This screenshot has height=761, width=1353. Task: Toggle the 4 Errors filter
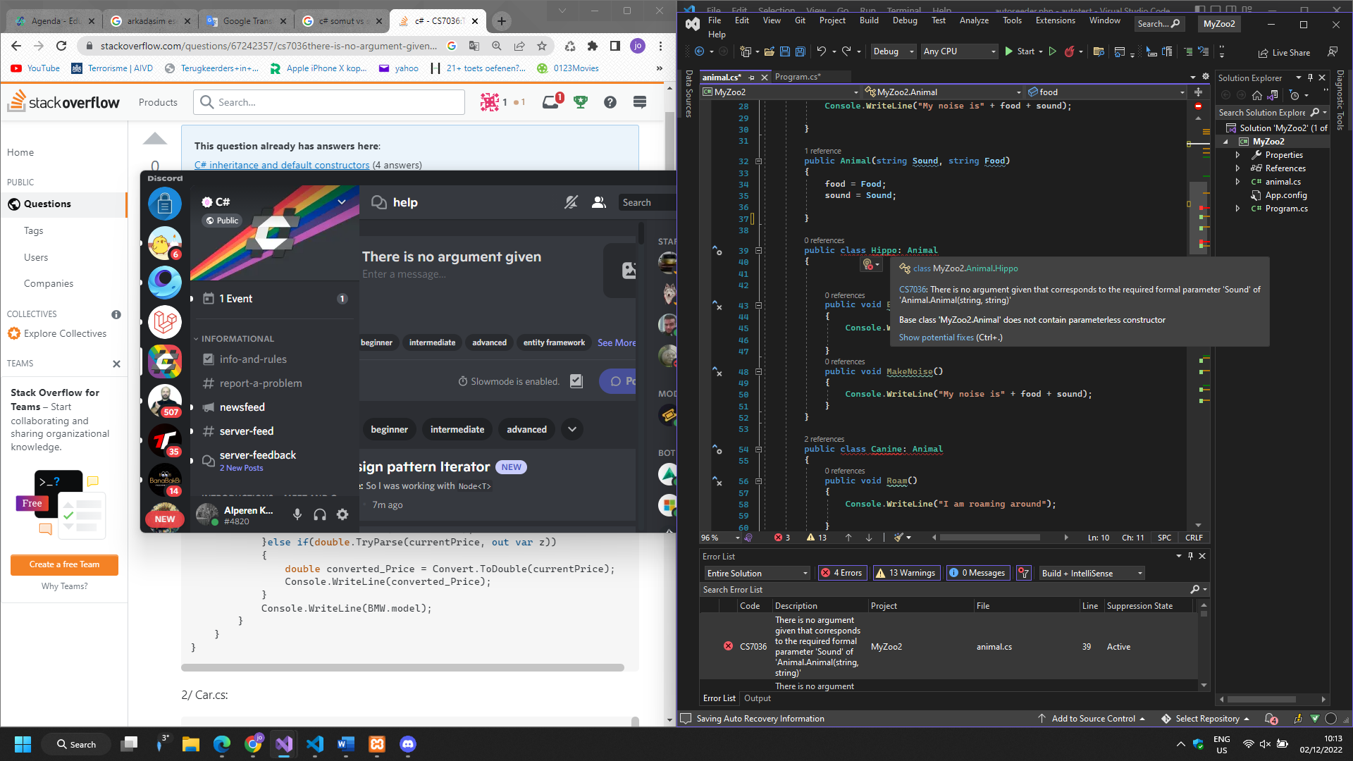point(844,574)
